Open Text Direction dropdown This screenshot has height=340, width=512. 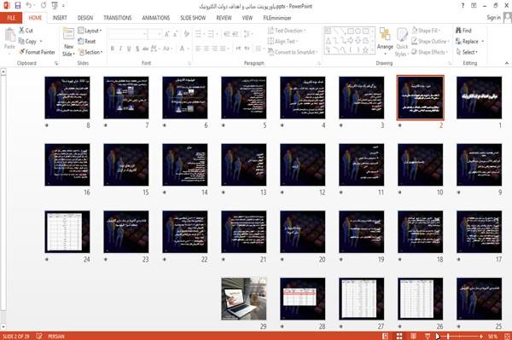[287, 31]
